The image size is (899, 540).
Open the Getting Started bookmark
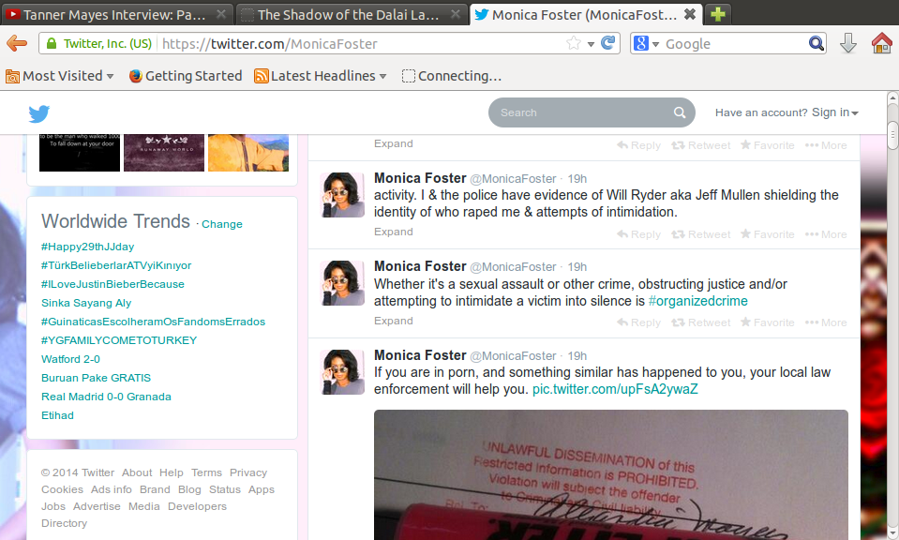point(186,76)
